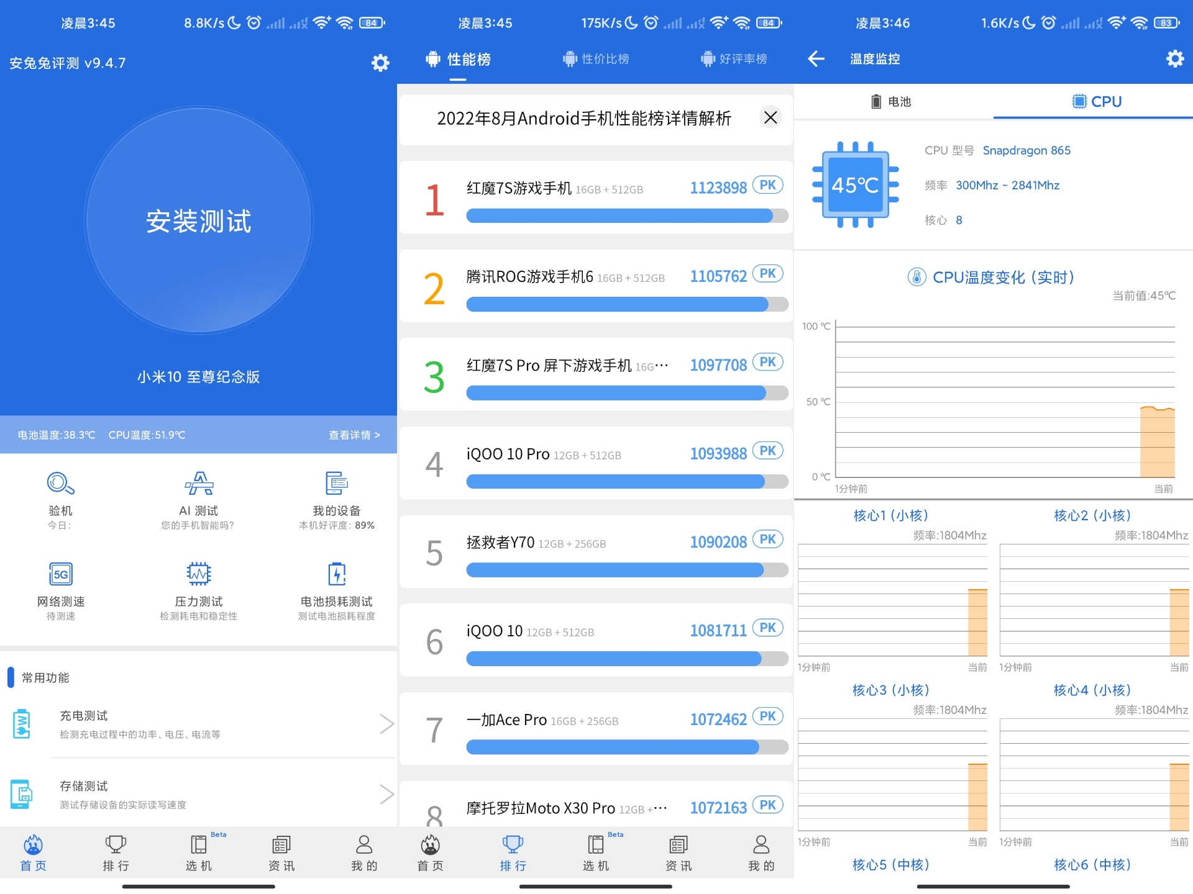Viewport: 1193px width, 894px height.
Task: Tap the 存储测试 storage test icon
Action: tap(21, 794)
